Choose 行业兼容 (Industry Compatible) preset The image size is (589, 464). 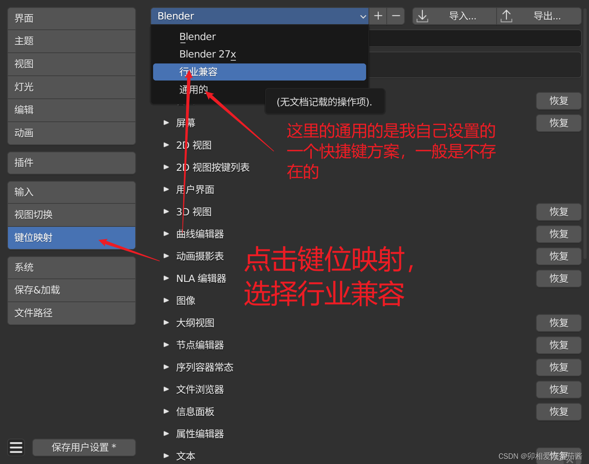click(260, 72)
